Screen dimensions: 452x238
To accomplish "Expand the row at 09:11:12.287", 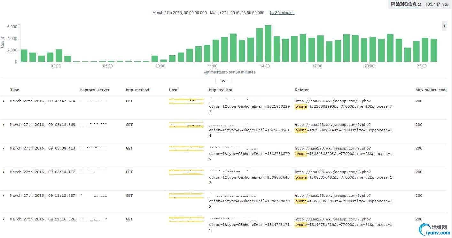I will tap(4, 196).
